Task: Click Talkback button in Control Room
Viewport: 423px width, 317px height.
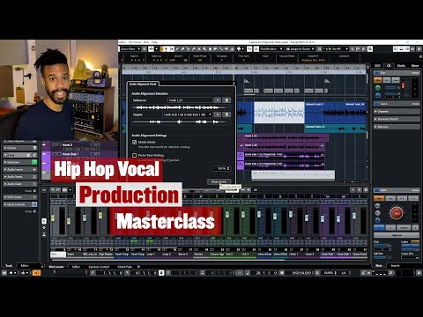Action: [x=397, y=235]
